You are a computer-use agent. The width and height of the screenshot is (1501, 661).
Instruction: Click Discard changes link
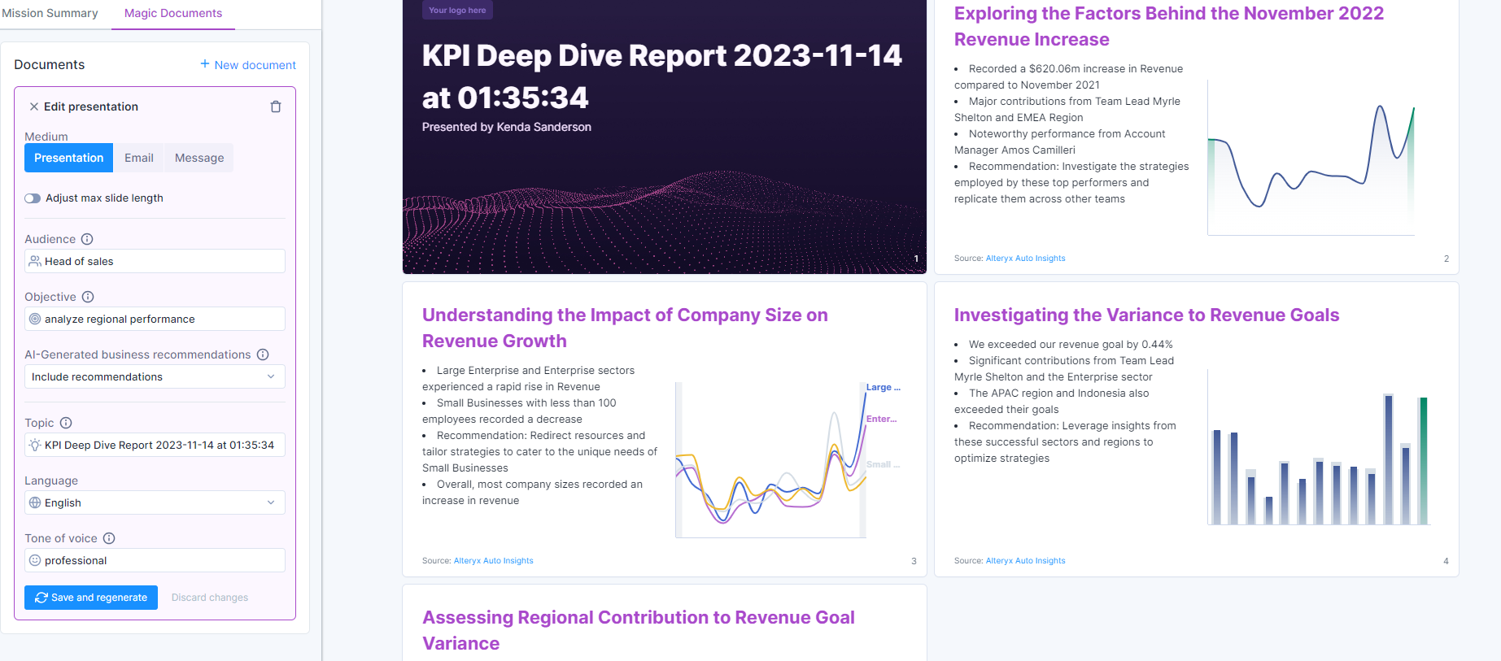coord(210,598)
